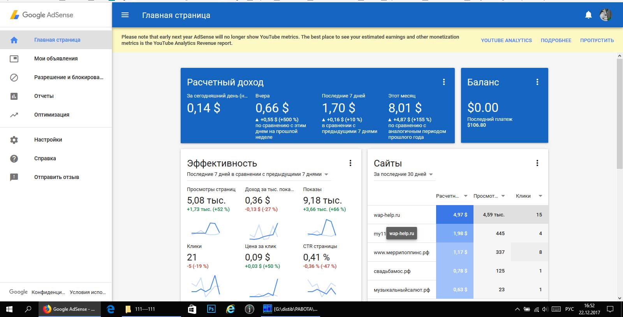Open the Windows action center icon
623x317 pixels.
[x=610, y=309]
